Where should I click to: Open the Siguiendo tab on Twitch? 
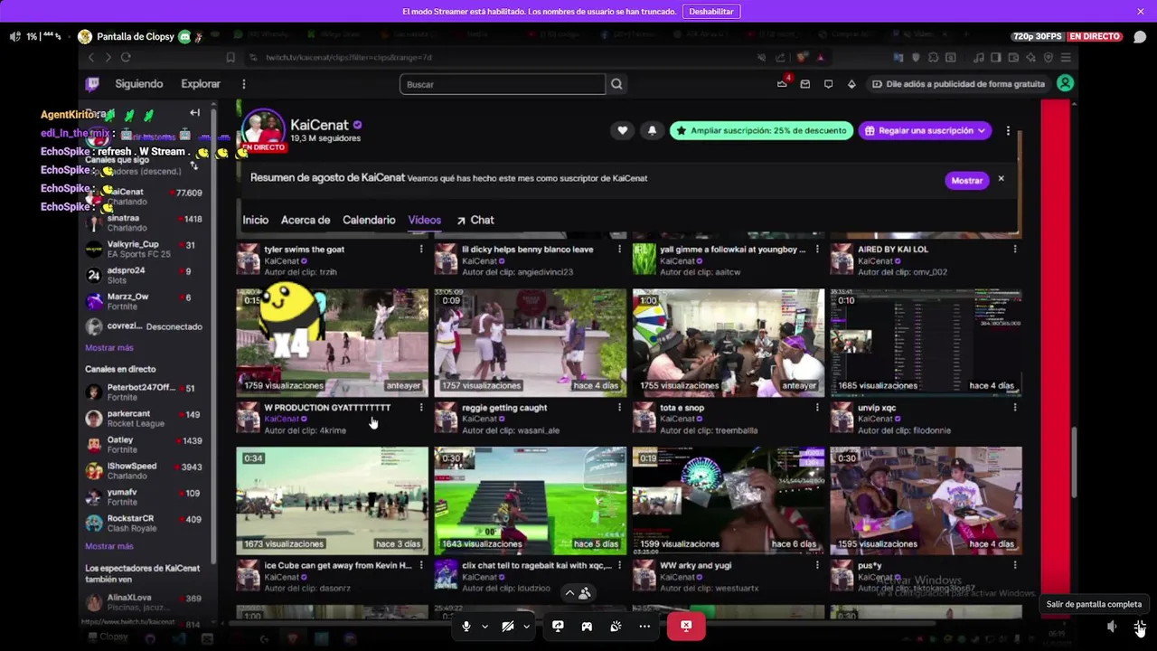pos(139,84)
